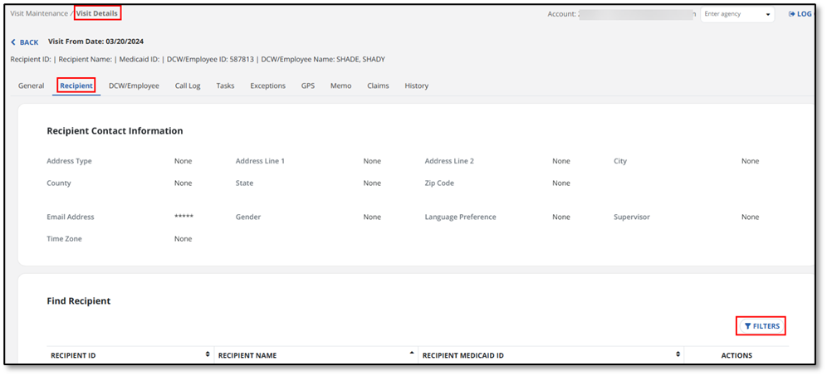Switch to the General tab
Viewport: 827px width, 376px height.
(31, 85)
